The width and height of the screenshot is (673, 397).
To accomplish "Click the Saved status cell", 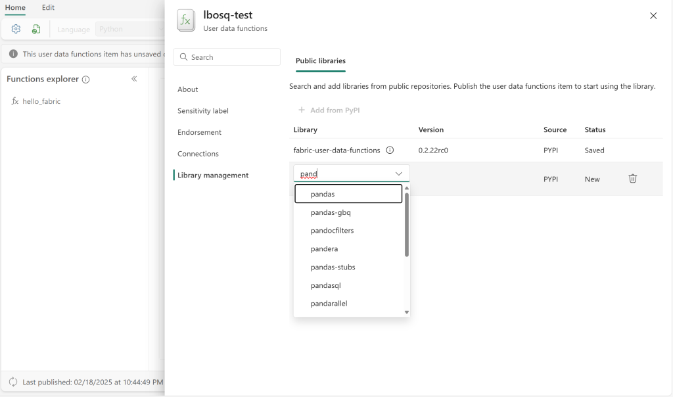I will coord(594,151).
